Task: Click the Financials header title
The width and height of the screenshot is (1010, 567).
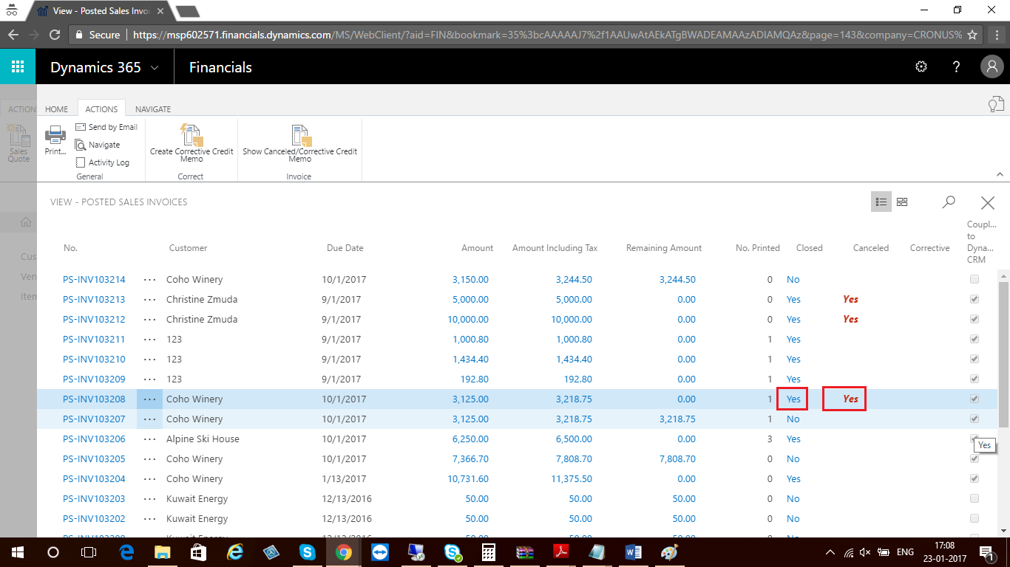Action: click(x=220, y=67)
